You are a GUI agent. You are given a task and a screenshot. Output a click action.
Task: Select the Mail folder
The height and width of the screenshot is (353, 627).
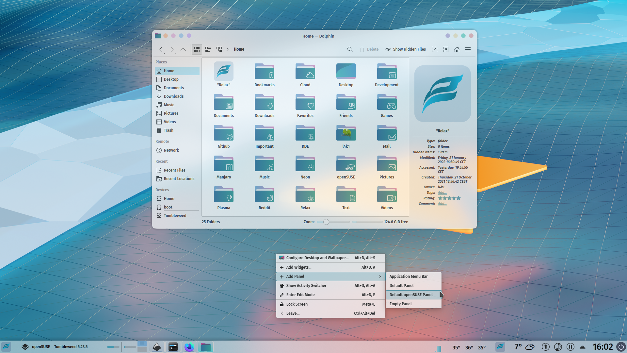coord(387,136)
